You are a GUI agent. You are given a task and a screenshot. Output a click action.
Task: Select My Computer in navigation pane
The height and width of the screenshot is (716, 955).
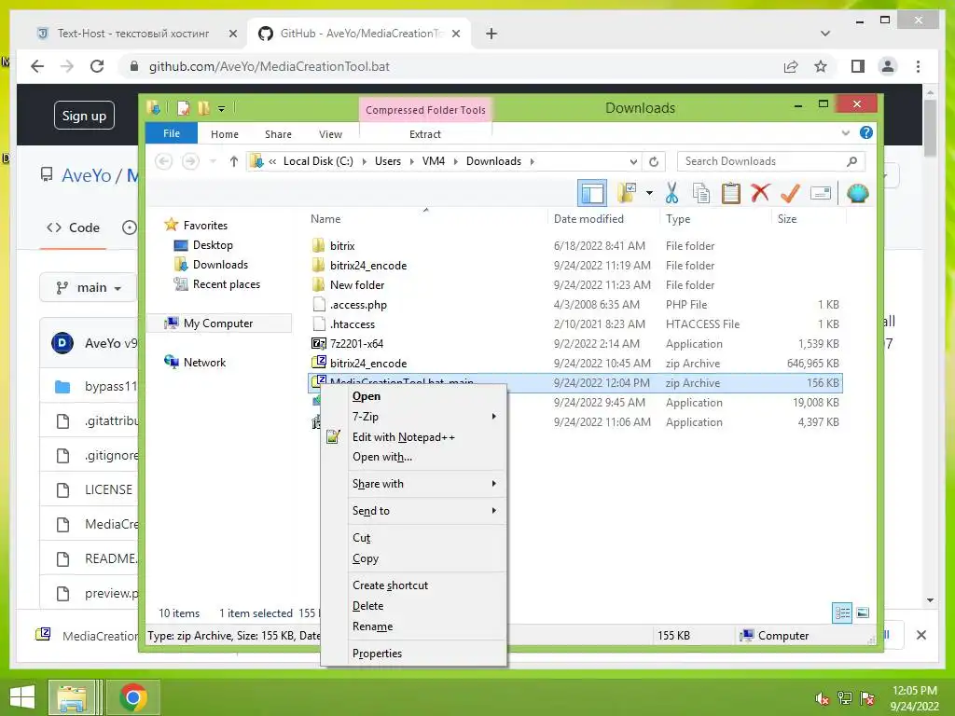pos(219,324)
